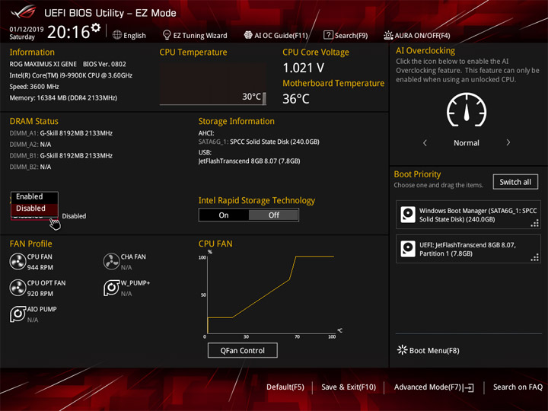Click the AI OC Guide brain icon

click(x=248, y=35)
